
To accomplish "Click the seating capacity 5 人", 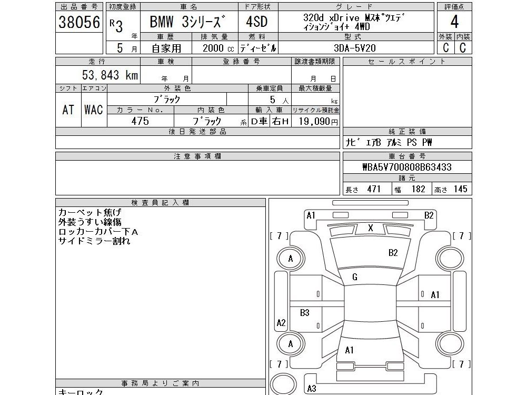I will tap(279, 100).
